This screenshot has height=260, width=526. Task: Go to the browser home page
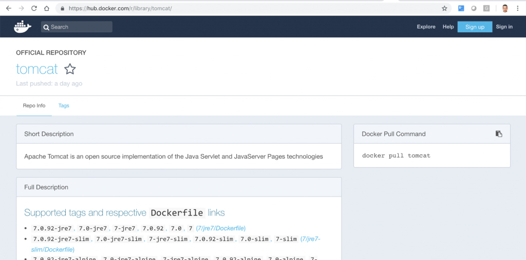(x=47, y=8)
